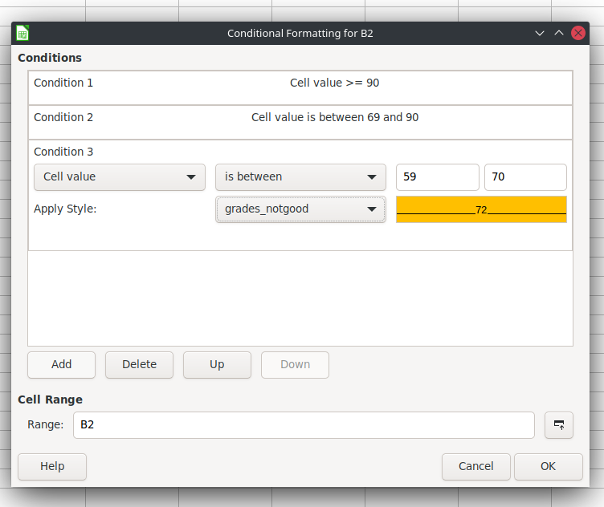
Task: Open Help for conditional formatting
Action: (52, 467)
